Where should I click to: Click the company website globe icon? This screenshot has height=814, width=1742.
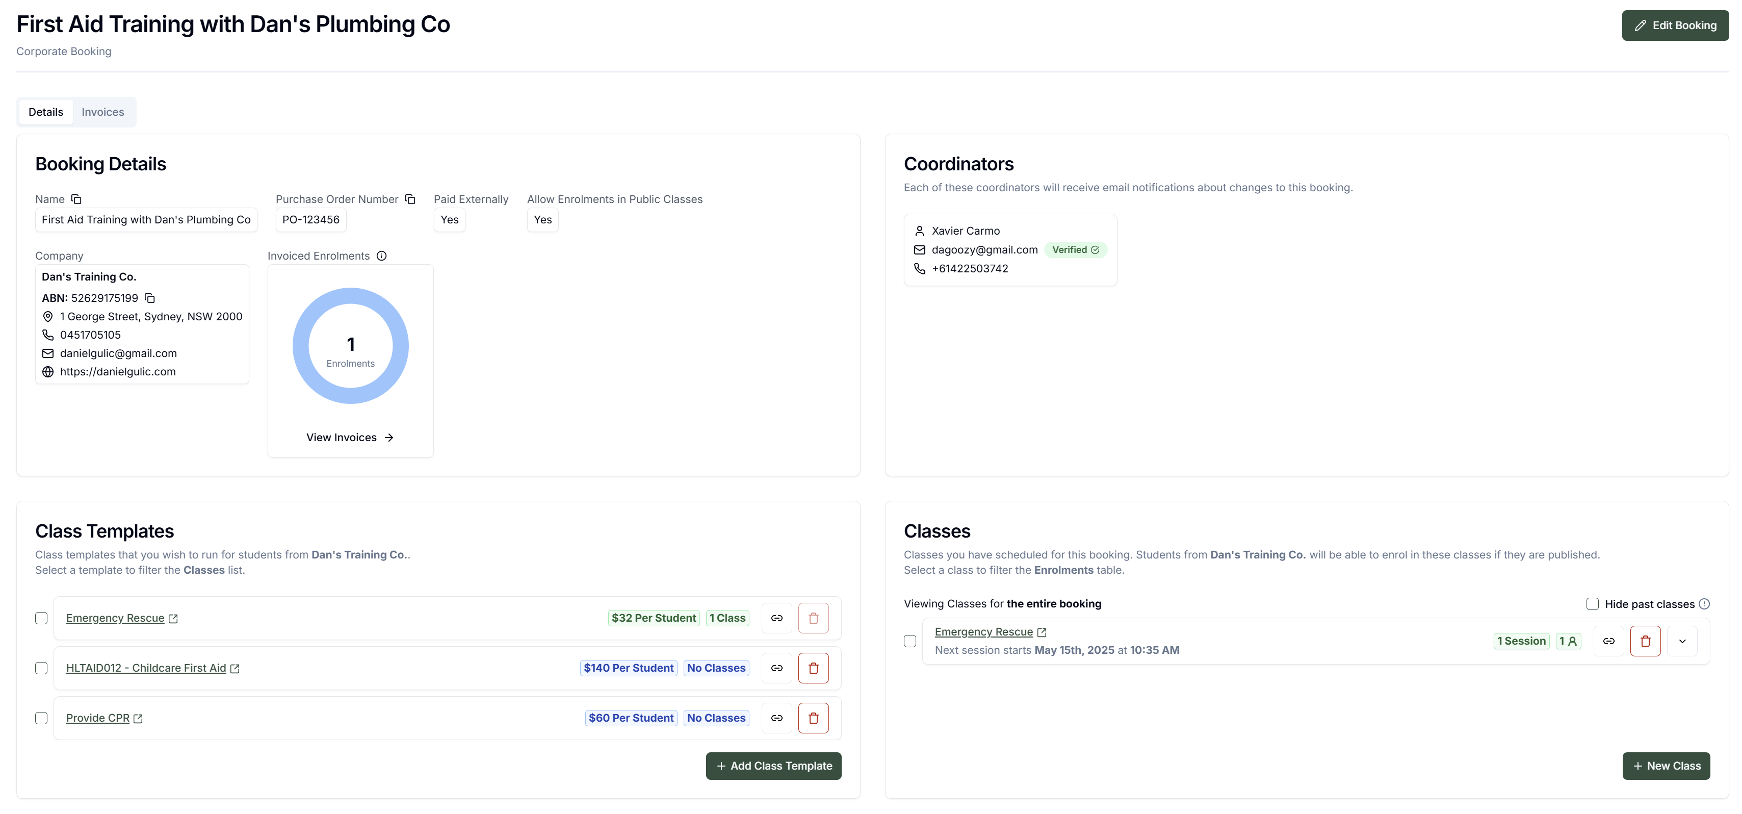click(48, 371)
